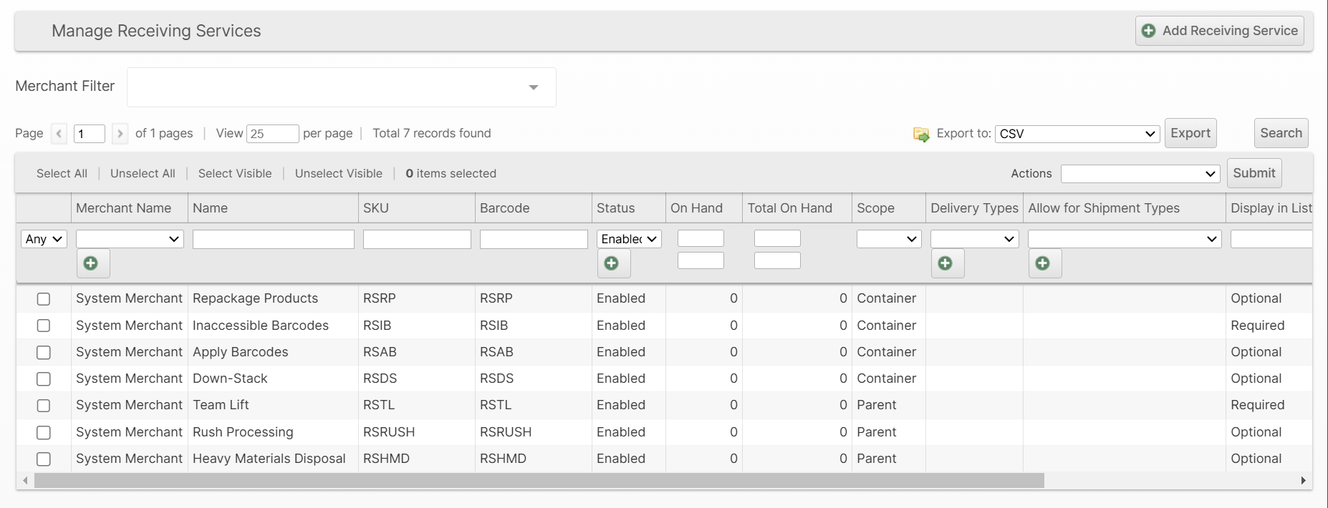
Task: Click the export folder icon
Action: 921,134
